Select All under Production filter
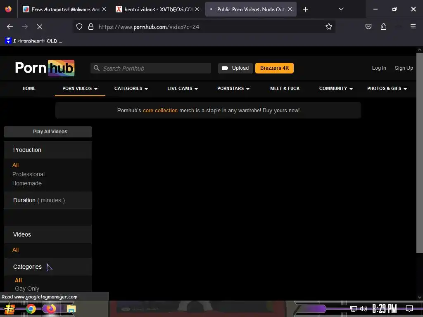 15,165
